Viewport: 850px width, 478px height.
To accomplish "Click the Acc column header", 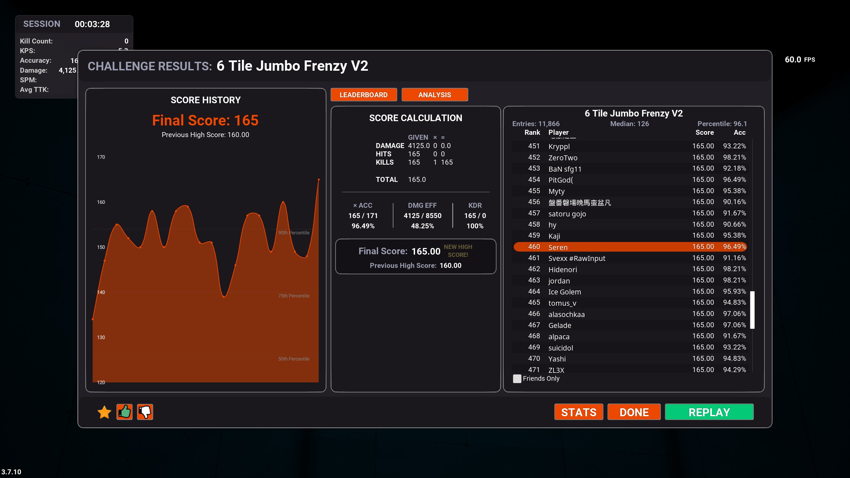I will click(739, 132).
